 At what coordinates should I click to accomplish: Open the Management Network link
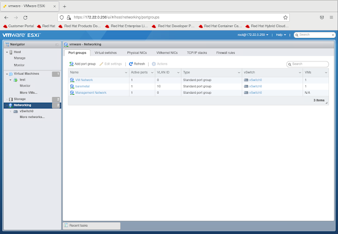(91, 93)
